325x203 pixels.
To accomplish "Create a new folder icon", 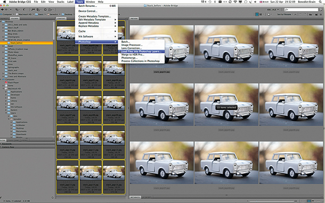I will tap(316, 14).
